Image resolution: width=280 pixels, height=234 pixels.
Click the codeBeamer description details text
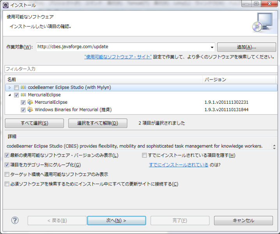click(135, 146)
